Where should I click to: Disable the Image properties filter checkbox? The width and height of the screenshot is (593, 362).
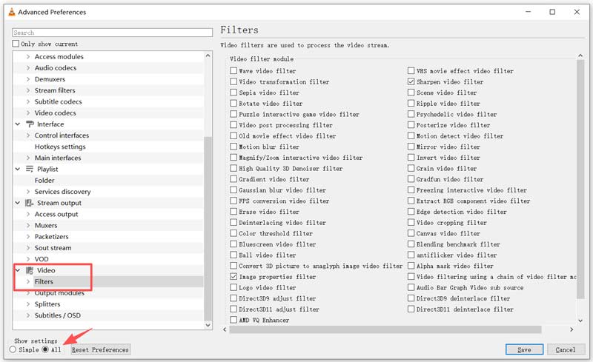(234, 277)
